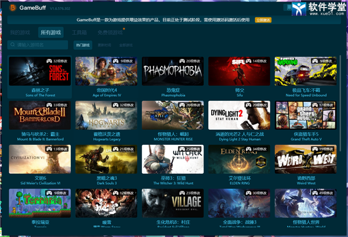The height and width of the screenshot is (237, 348).
Task: Open the Mount & Blade II Bannerlord cover
Action: (39, 115)
